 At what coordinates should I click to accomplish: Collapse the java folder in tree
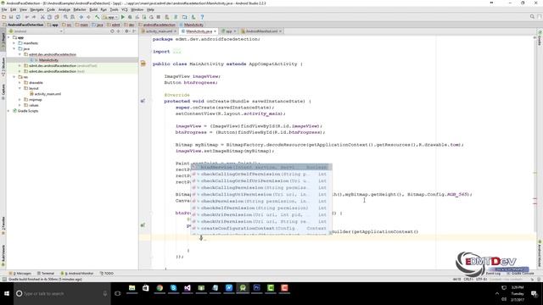click(x=14, y=49)
